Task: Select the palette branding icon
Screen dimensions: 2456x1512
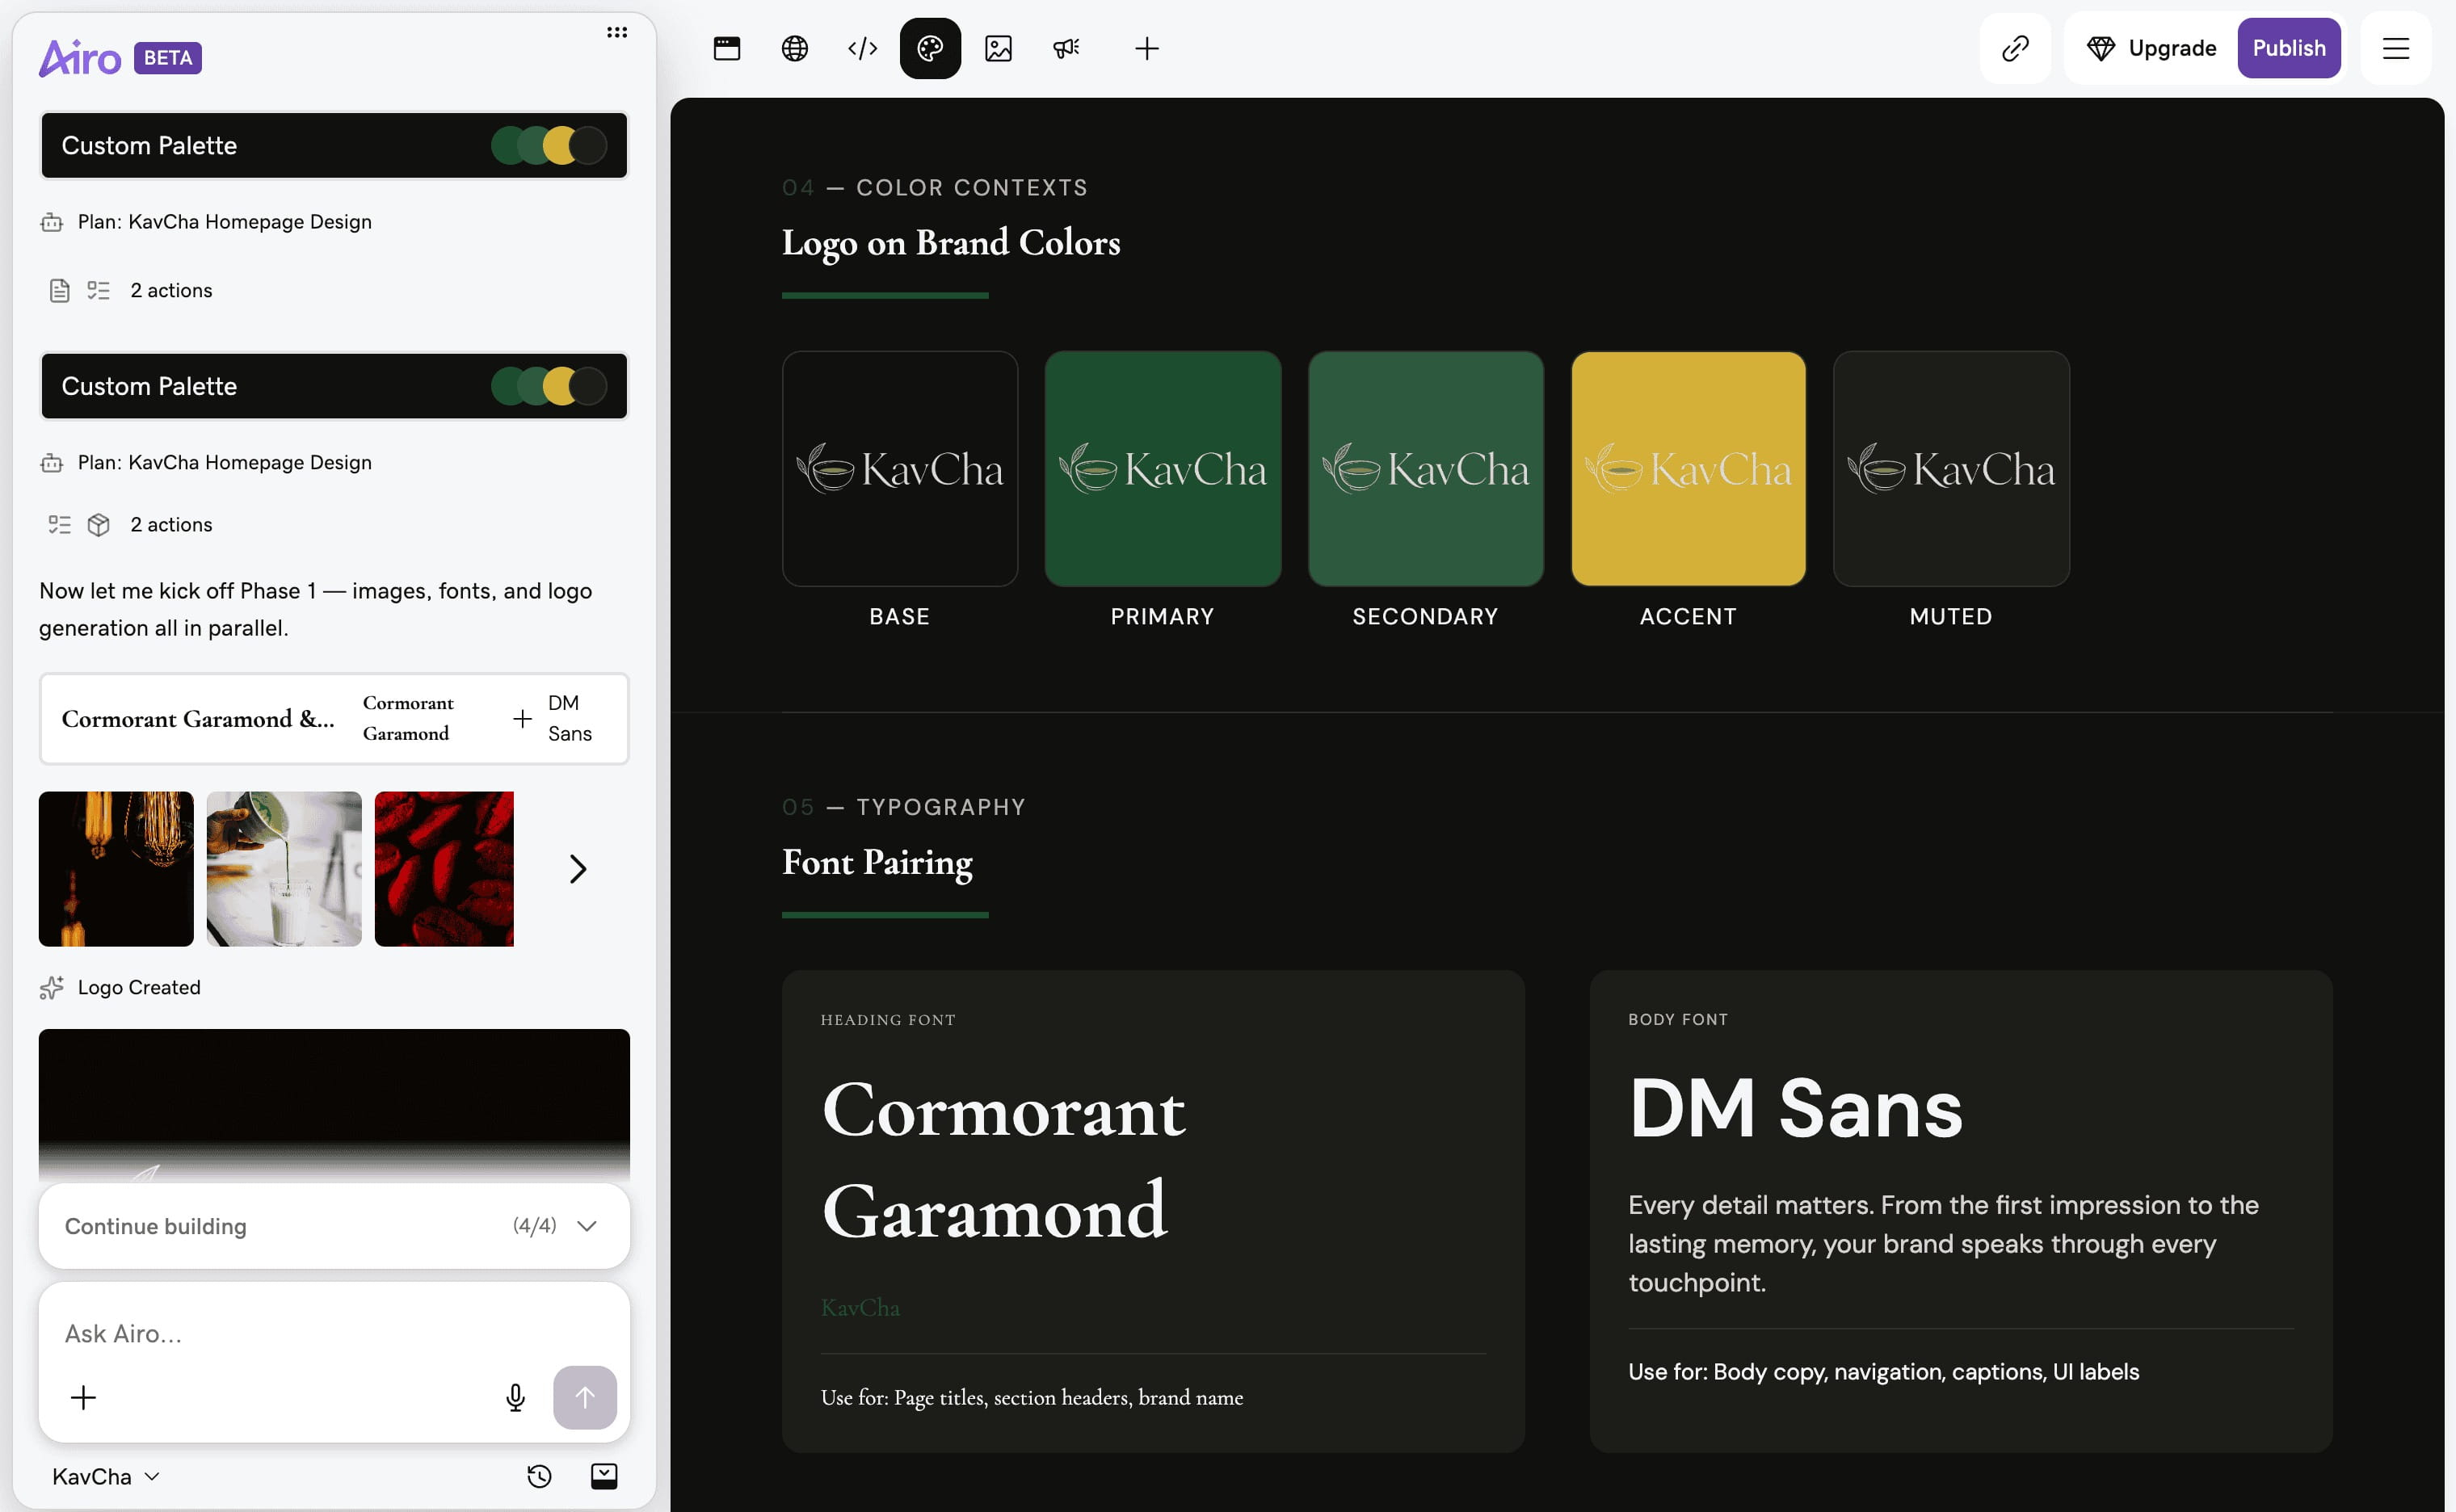Action: pyautogui.click(x=930, y=48)
